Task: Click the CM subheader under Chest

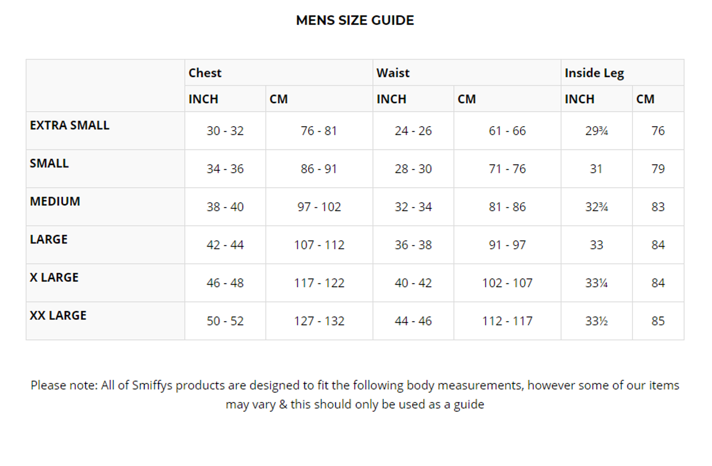Action: [279, 99]
